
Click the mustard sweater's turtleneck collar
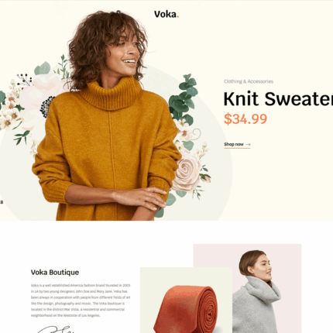111,94
